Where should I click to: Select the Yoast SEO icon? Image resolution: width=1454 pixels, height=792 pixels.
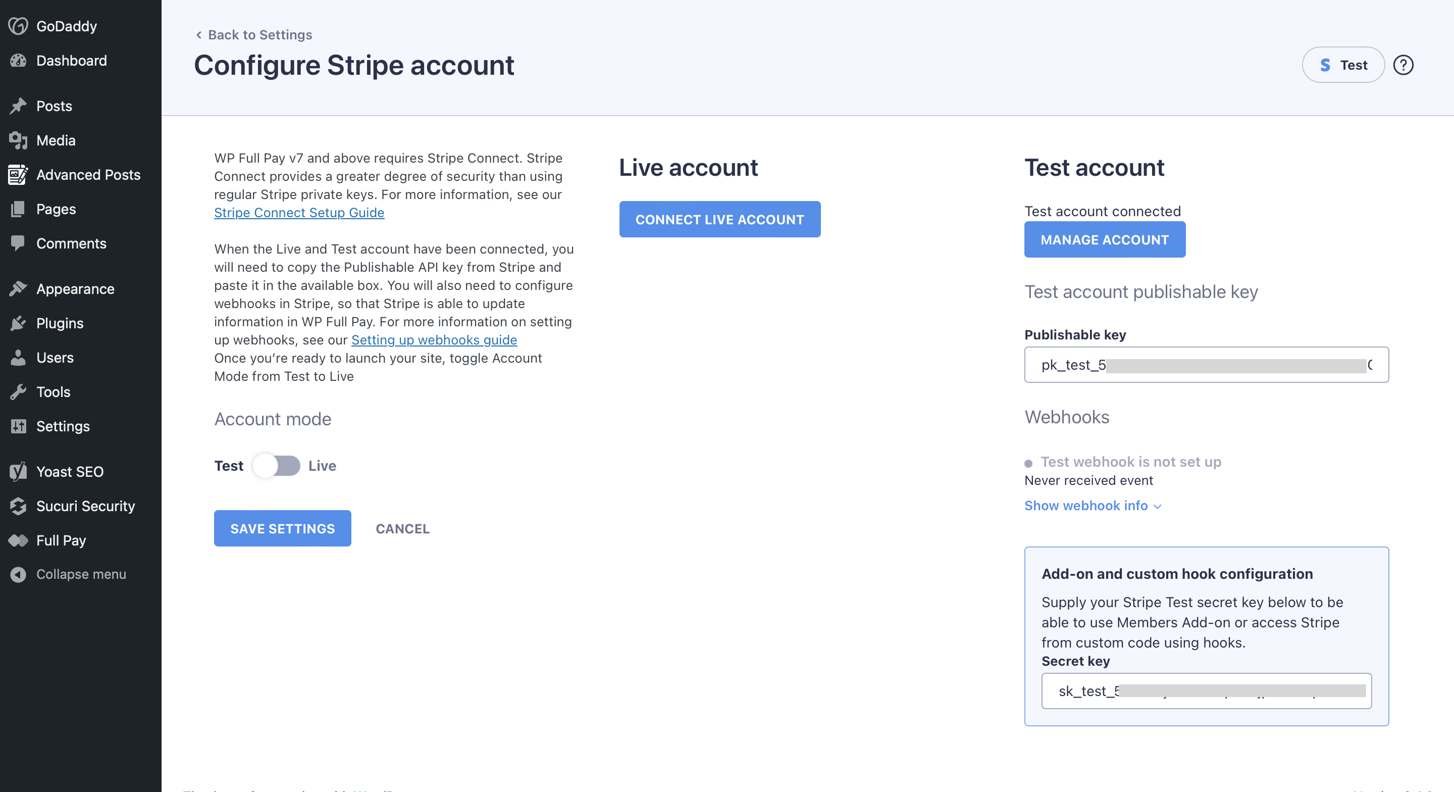click(18, 472)
